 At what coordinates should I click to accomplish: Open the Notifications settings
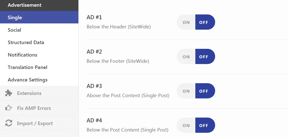(22, 55)
